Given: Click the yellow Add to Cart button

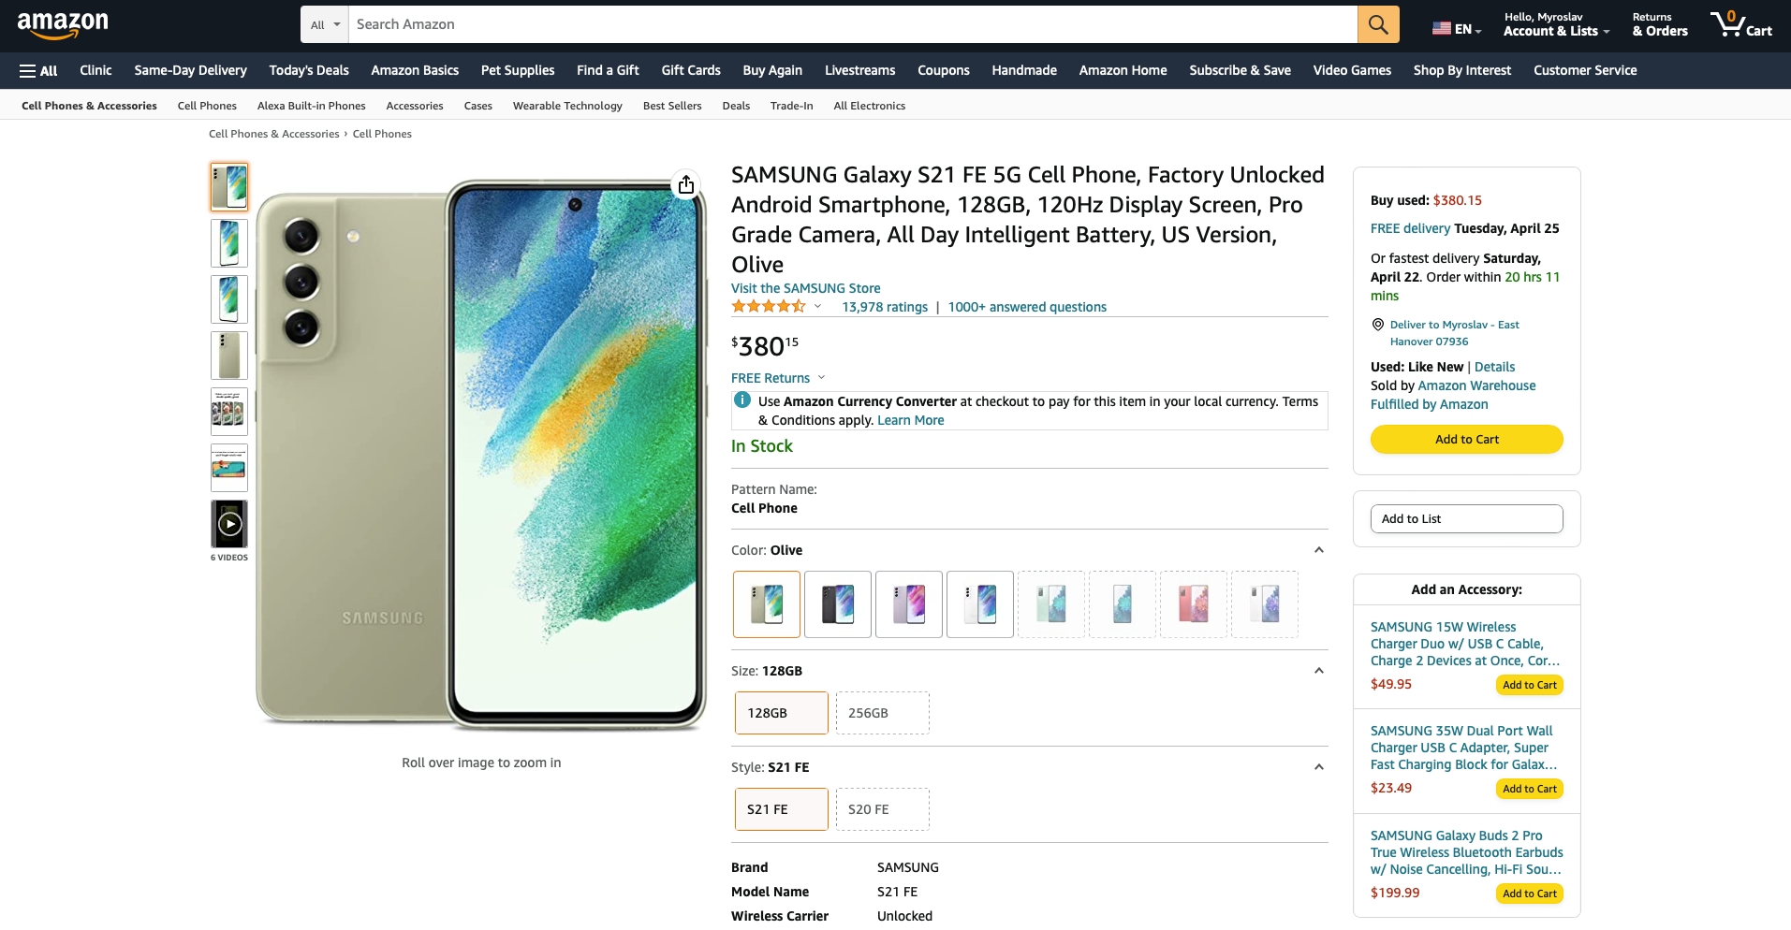Looking at the screenshot, I should click(1466, 439).
